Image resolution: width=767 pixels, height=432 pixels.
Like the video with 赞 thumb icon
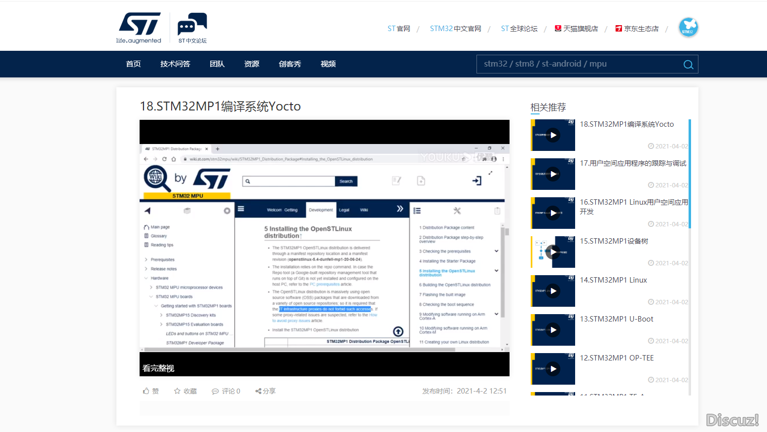151,391
